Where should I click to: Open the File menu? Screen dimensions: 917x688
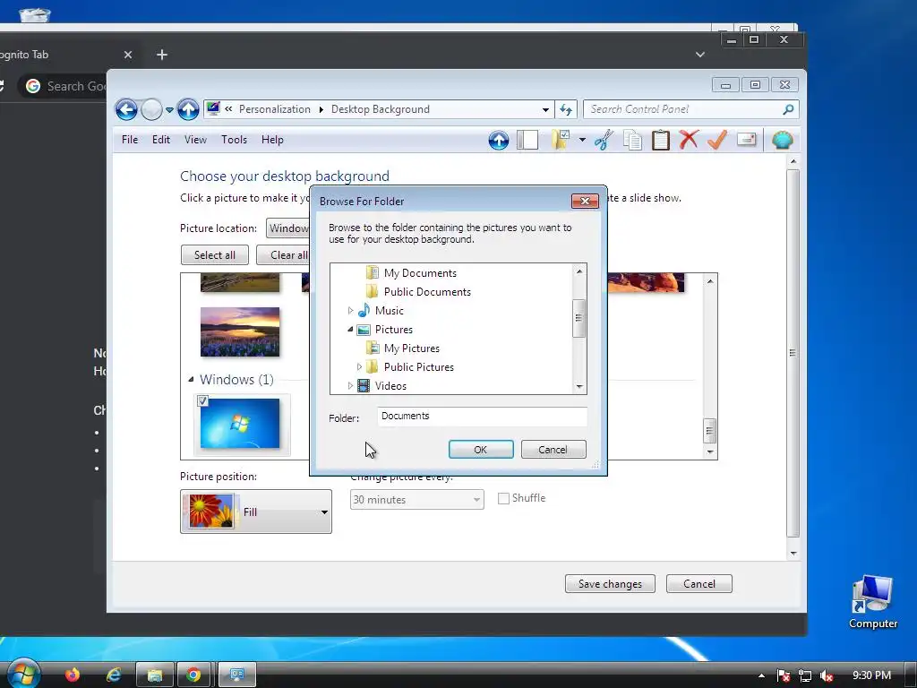click(130, 140)
